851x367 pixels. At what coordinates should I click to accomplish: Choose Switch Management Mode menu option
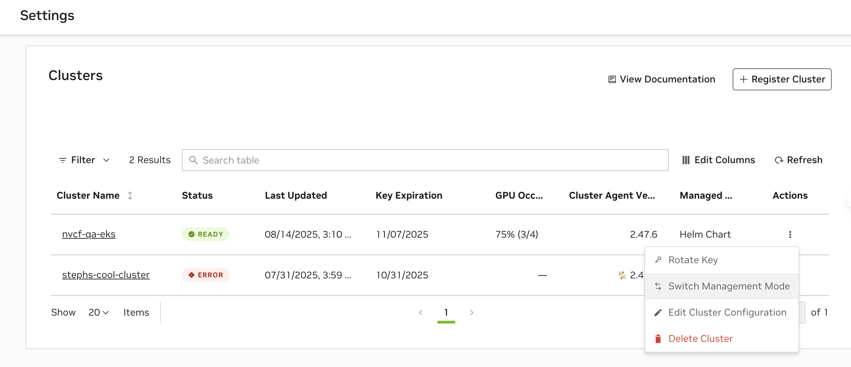click(x=729, y=286)
